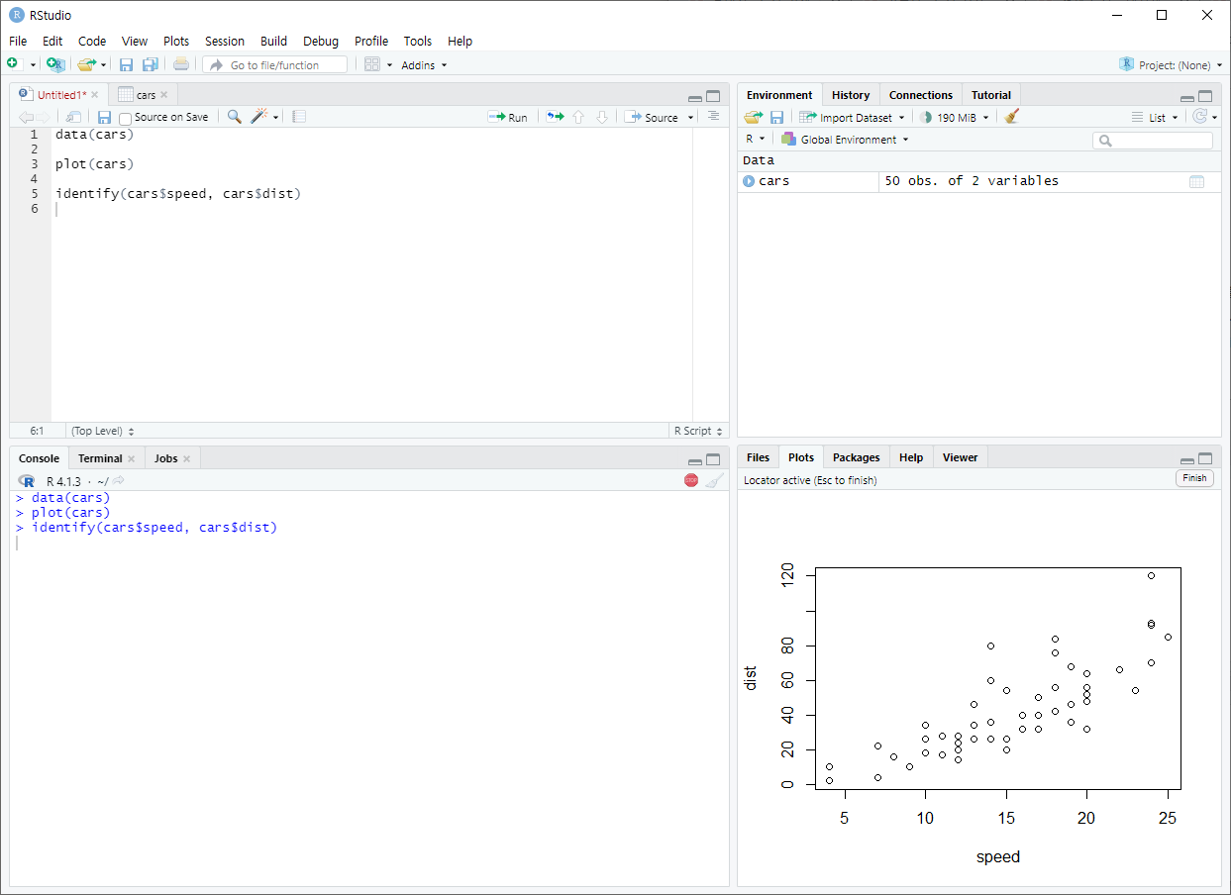Show the script in a new window
This screenshot has height=895, width=1231.
[74, 117]
